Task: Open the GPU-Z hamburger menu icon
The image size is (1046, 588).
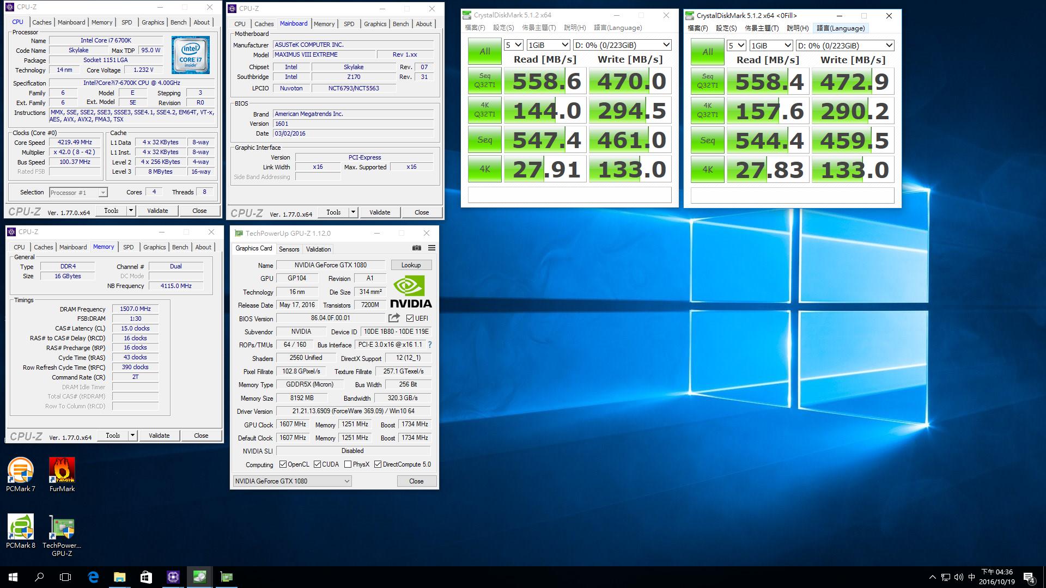Action: point(431,248)
